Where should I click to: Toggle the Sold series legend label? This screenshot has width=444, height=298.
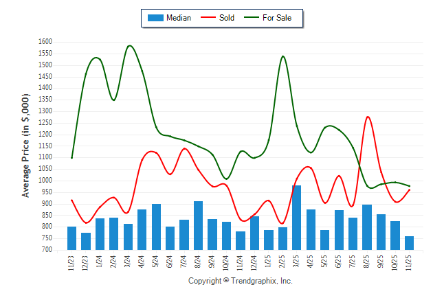(x=227, y=18)
